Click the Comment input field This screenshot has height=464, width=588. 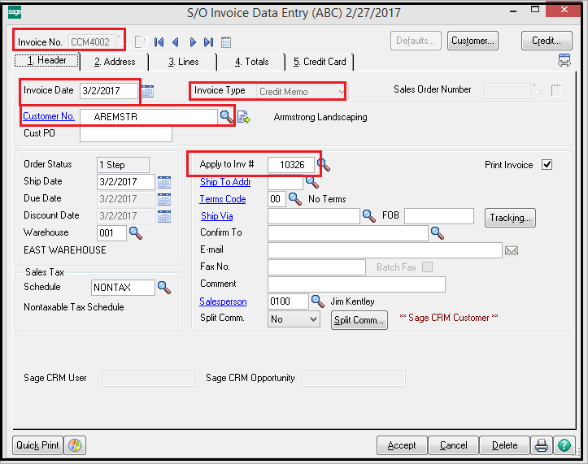tap(356, 284)
